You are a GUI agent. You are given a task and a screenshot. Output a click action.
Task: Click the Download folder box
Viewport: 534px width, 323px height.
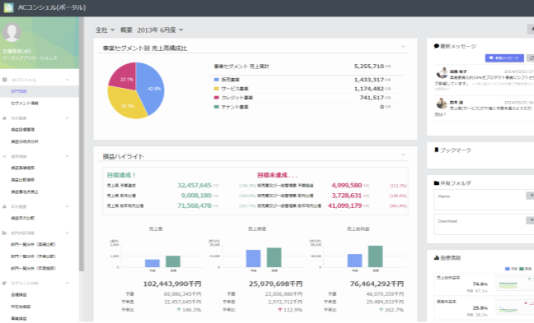(484, 224)
